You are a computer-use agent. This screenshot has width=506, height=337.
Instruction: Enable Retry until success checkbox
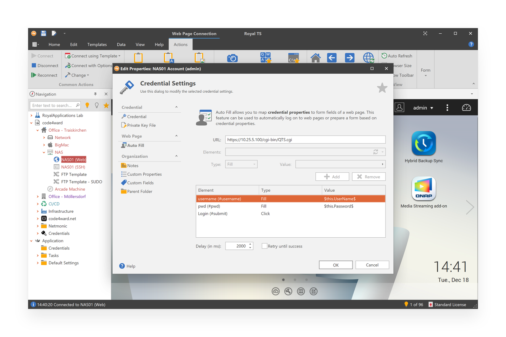point(264,246)
